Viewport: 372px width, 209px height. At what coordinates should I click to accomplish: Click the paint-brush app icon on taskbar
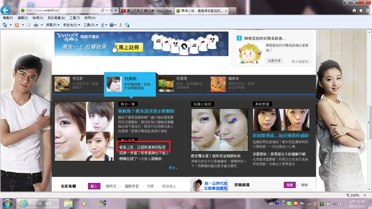102,204
